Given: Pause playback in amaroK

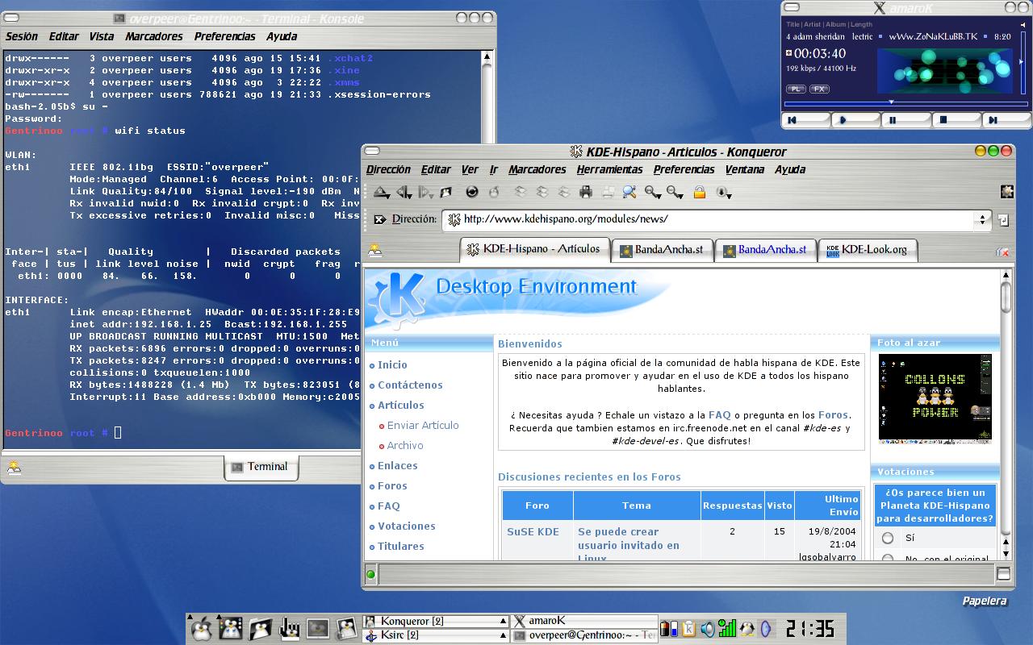Looking at the screenshot, I should (905, 120).
